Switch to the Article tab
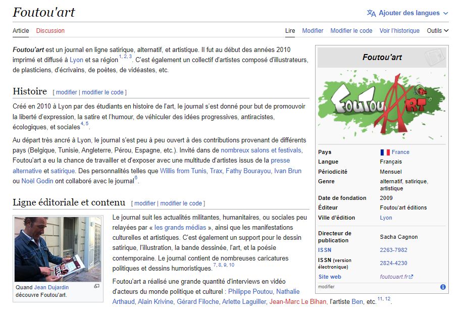The height and width of the screenshot is (314, 464). pos(21,30)
